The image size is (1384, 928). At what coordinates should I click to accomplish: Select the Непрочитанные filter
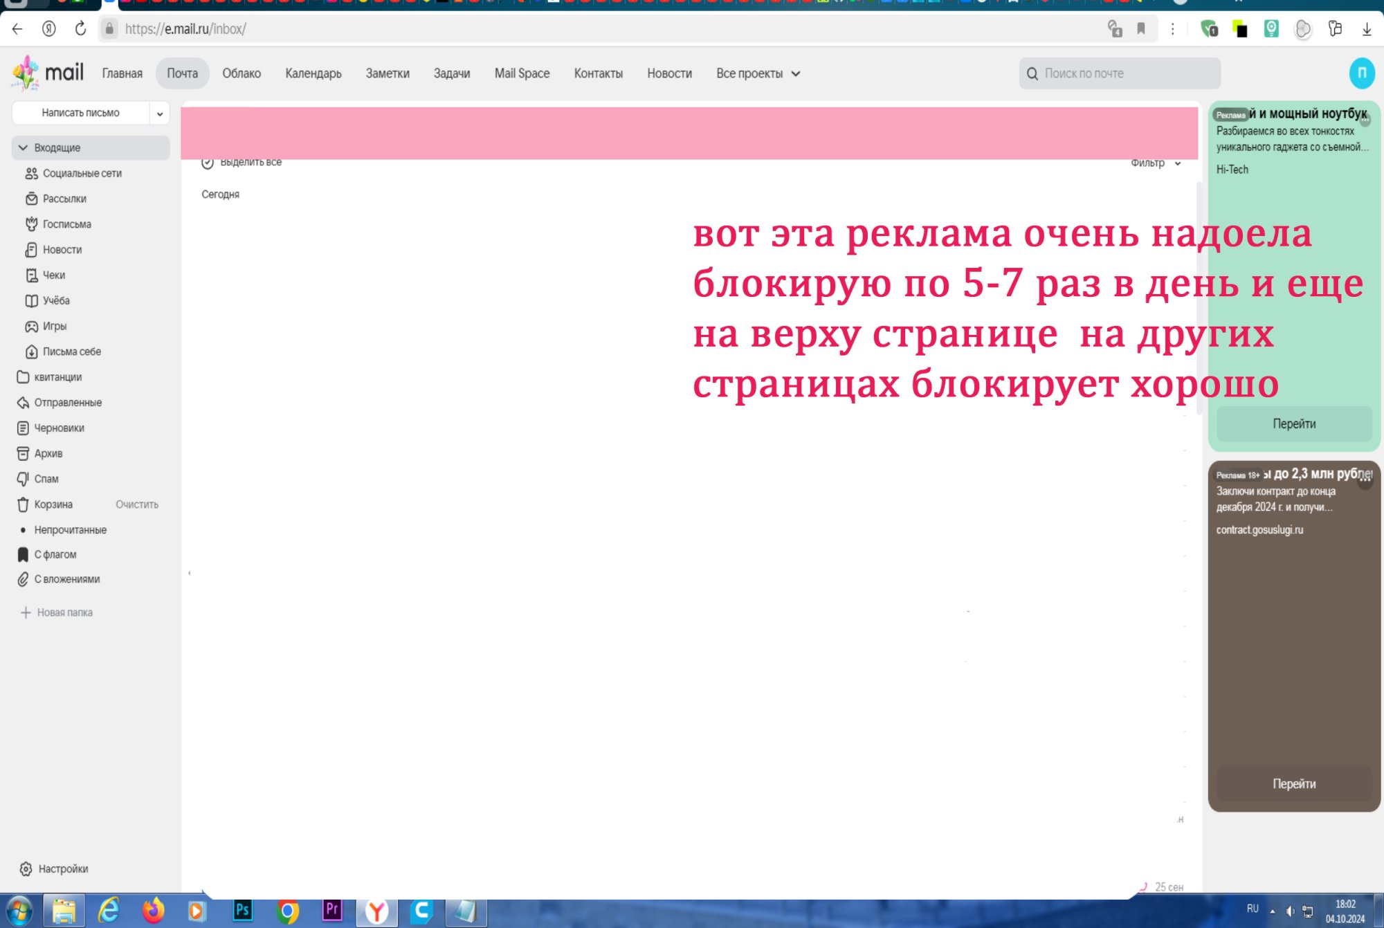tap(70, 529)
